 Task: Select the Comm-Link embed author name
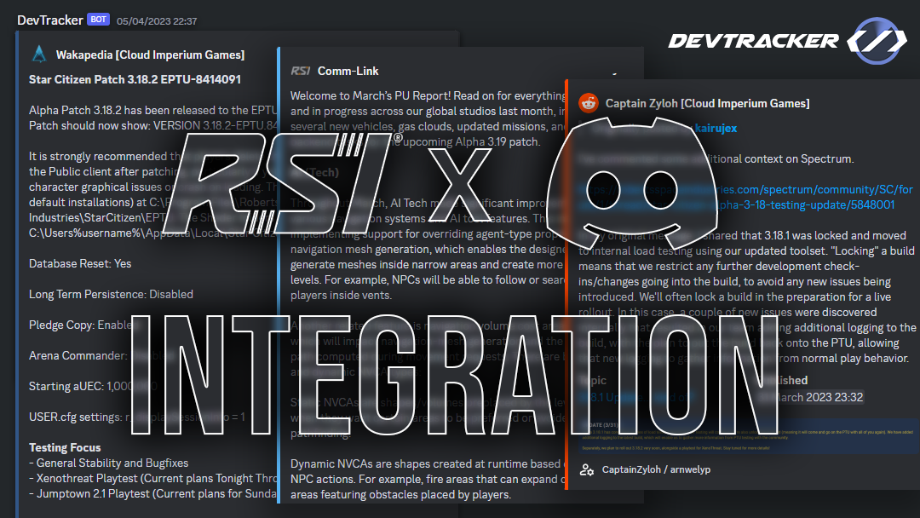tap(348, 71)
